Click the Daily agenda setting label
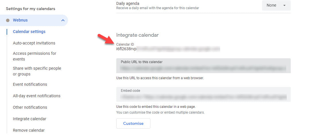310x136 pixels. pyautogui.click(x=128, y=3)
